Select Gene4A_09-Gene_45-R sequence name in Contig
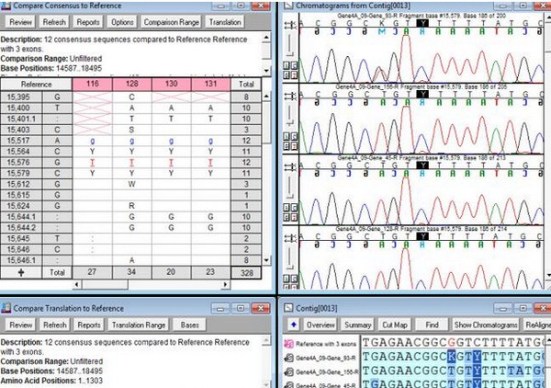551x388 pixels. [325, 384]
